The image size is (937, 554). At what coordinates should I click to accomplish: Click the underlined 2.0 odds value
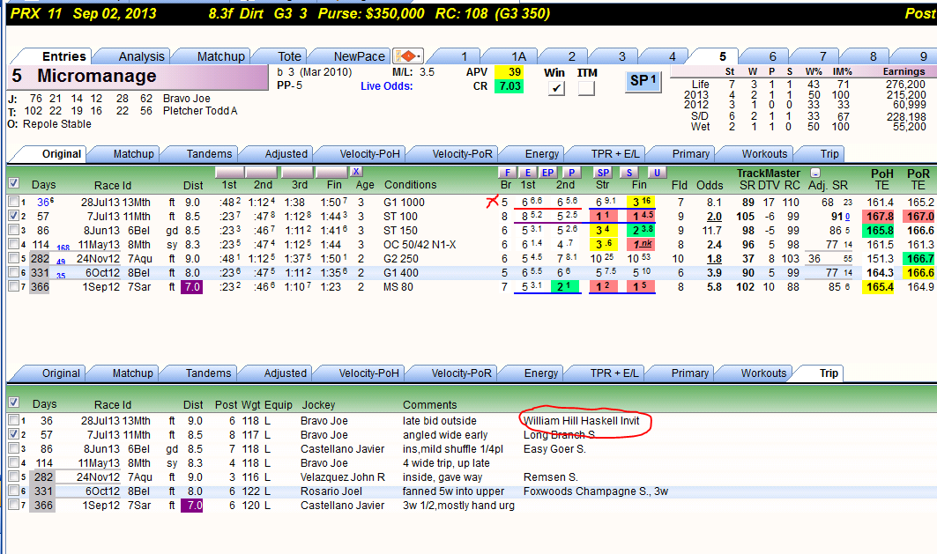pyautogui.click(x=714, y=217)
